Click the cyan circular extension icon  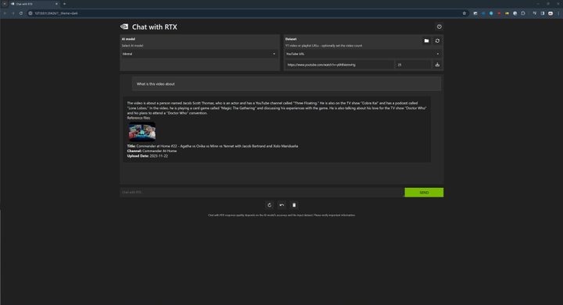coord(491,13)
